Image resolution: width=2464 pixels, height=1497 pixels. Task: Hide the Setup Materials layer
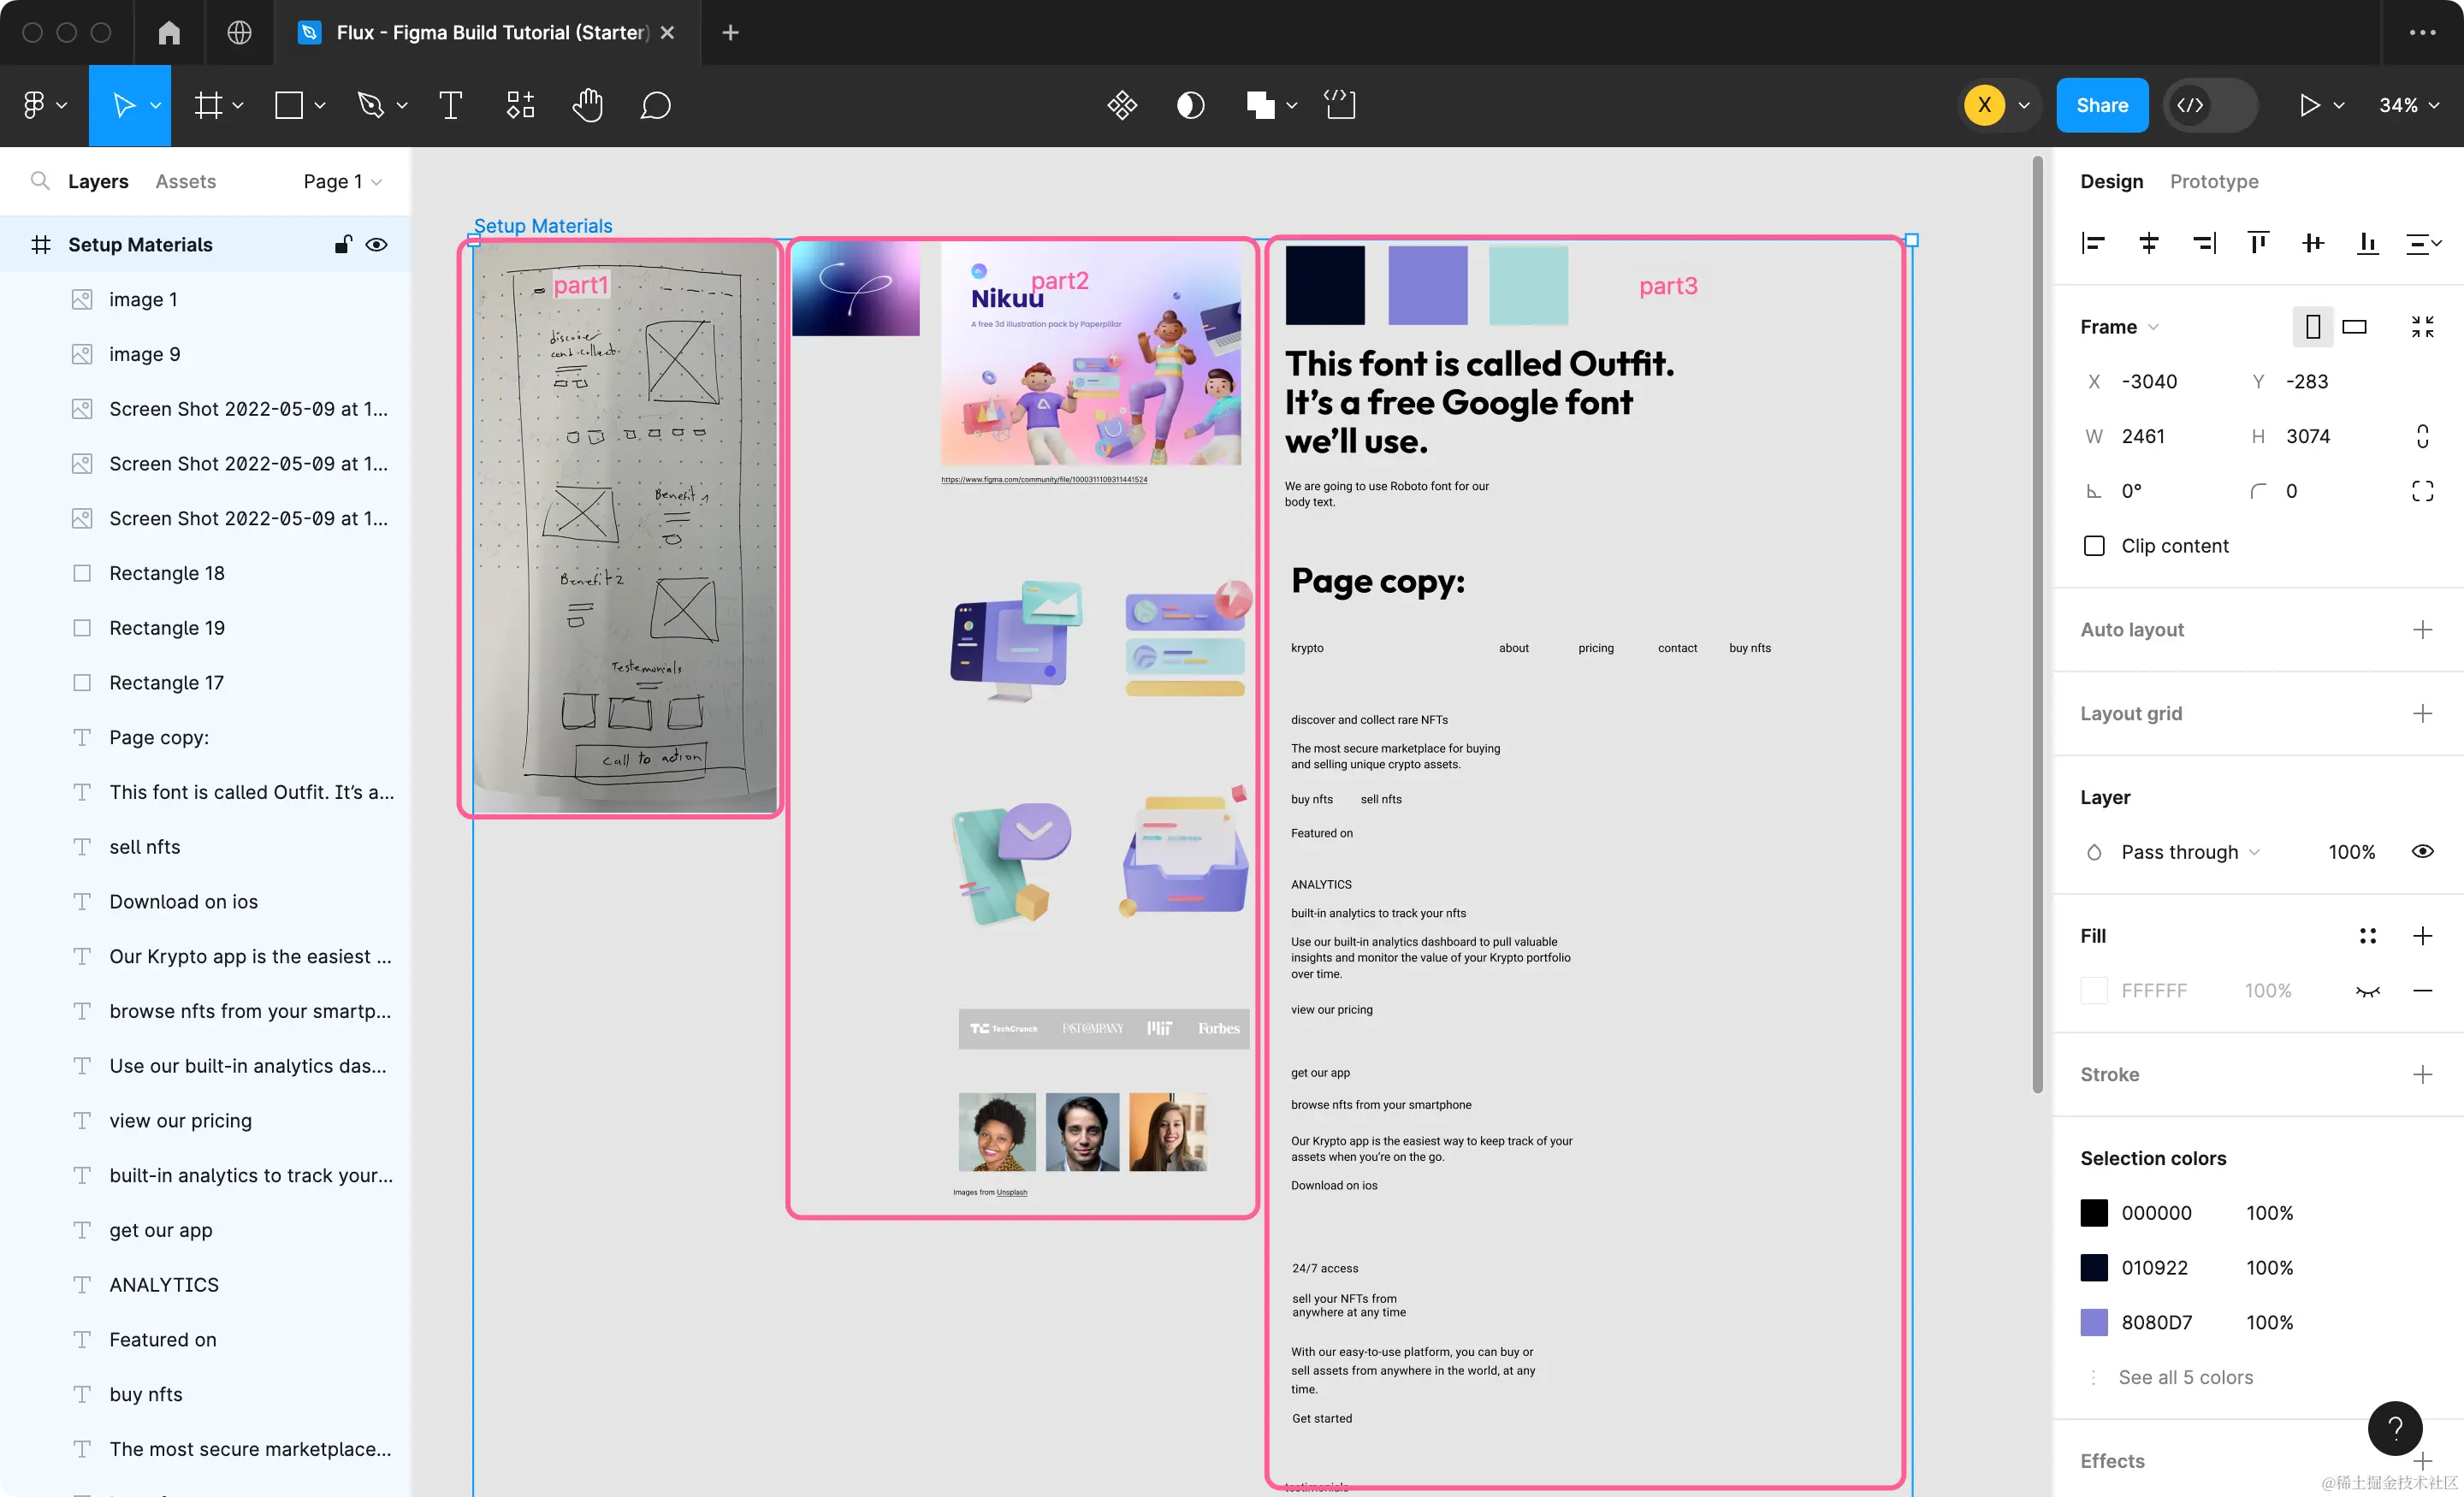click(x=376, y=245)
